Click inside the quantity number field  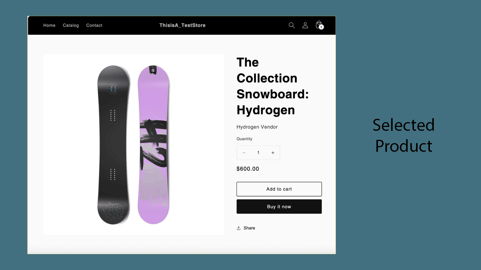tap(258, 153)
